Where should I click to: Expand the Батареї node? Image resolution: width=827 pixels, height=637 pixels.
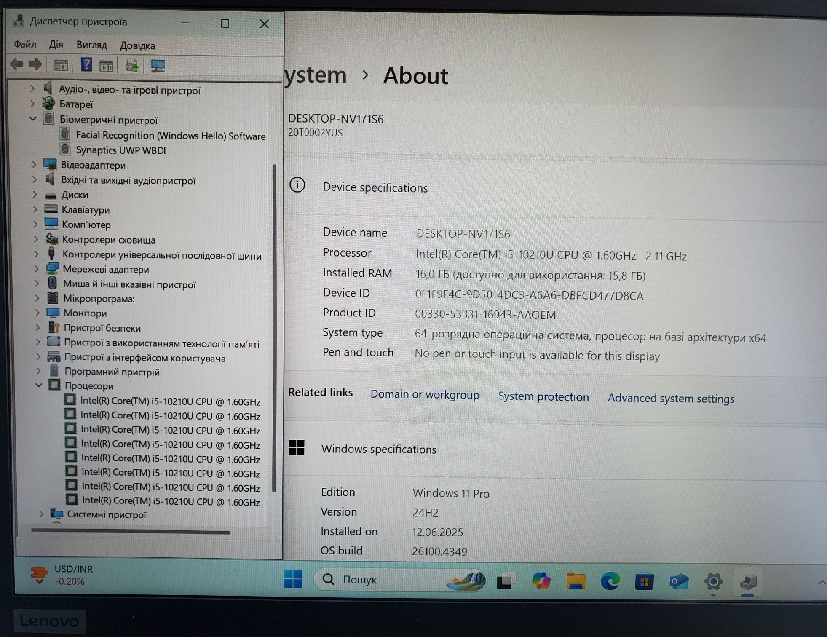[32, 103]
